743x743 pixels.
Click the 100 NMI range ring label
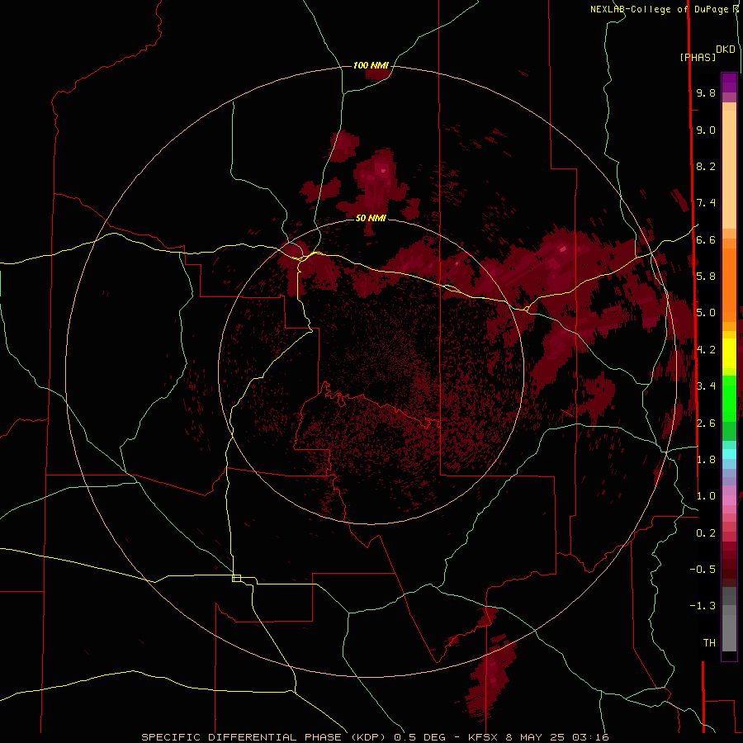click(x=371, y=65)
